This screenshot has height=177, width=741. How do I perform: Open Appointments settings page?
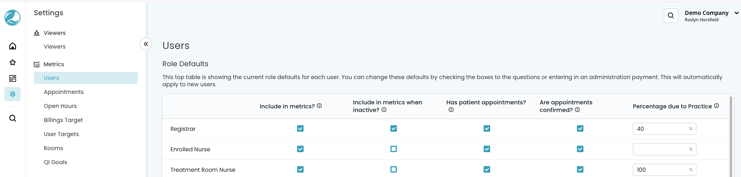(x=64, y=92)
